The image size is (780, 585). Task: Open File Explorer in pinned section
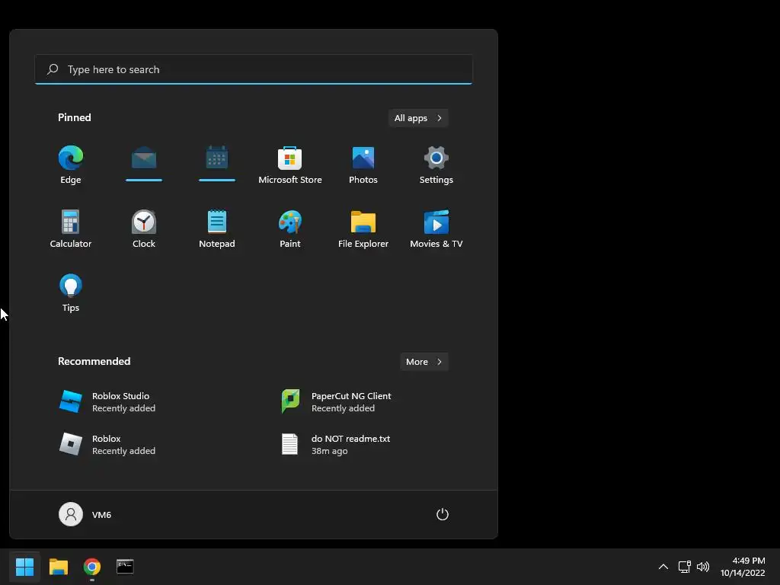(363, 229)
